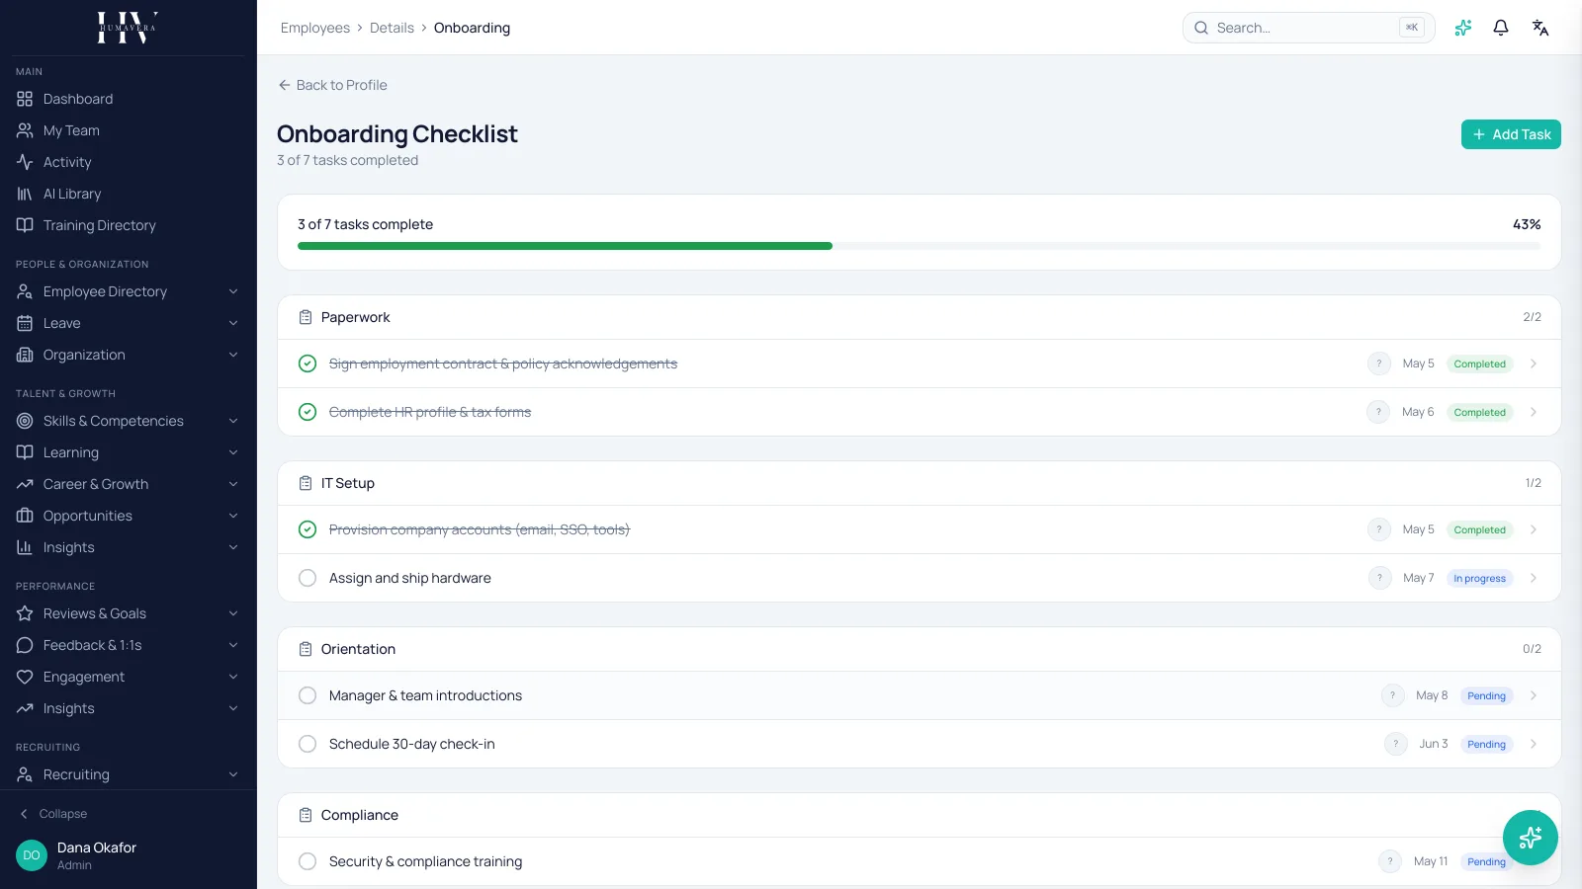Click the Dana Okafor avatar
The height and width of the screenshot is (889, 1582).
tap(32, 855)
